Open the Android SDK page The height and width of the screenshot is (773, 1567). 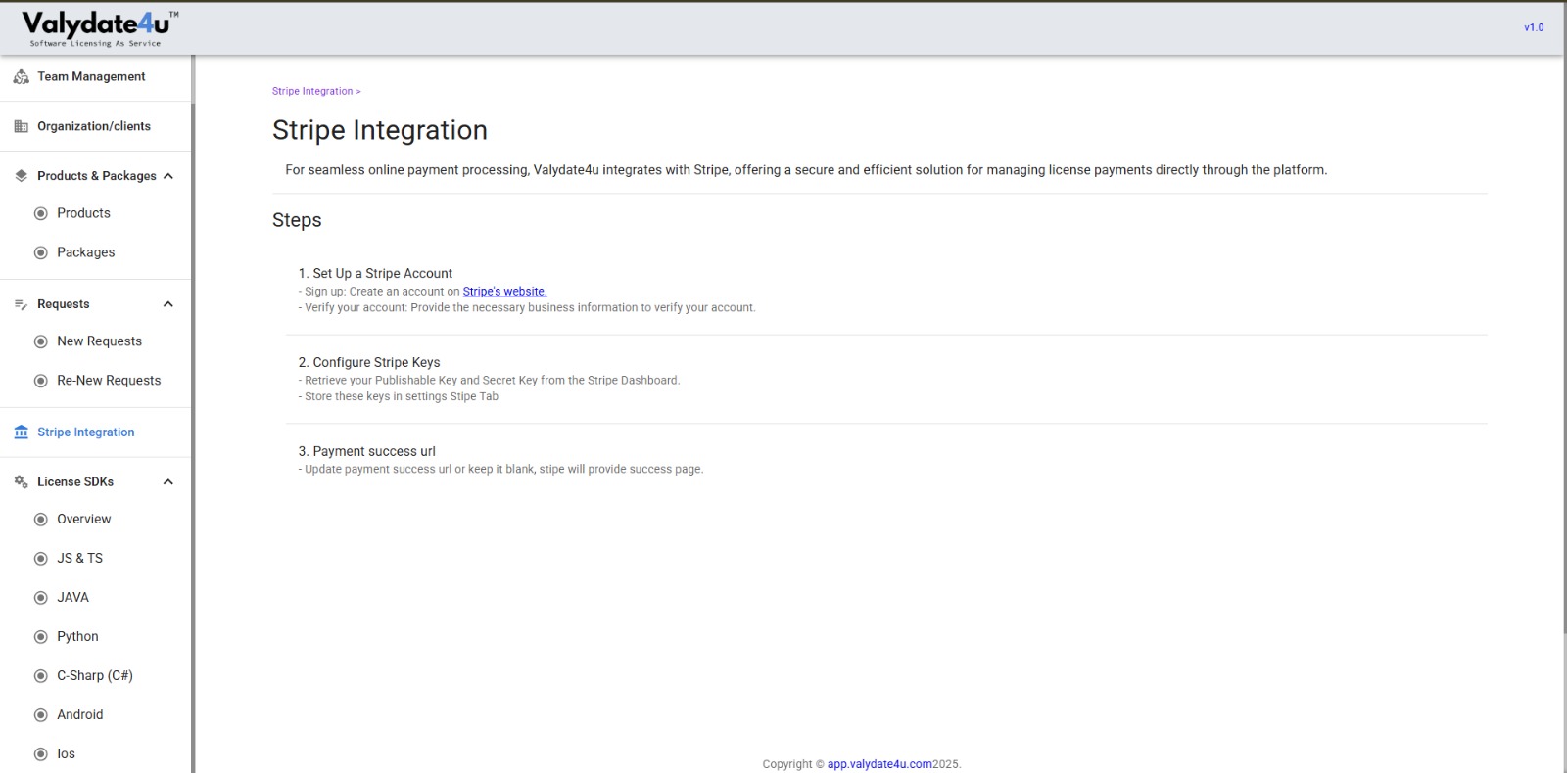(x=80, y=715)
